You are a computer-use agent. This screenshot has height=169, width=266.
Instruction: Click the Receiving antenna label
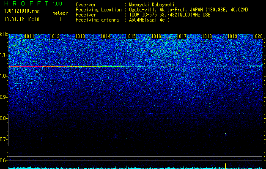97,20
